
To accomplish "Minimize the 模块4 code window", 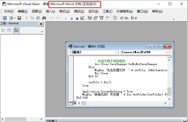I will 150,46.
